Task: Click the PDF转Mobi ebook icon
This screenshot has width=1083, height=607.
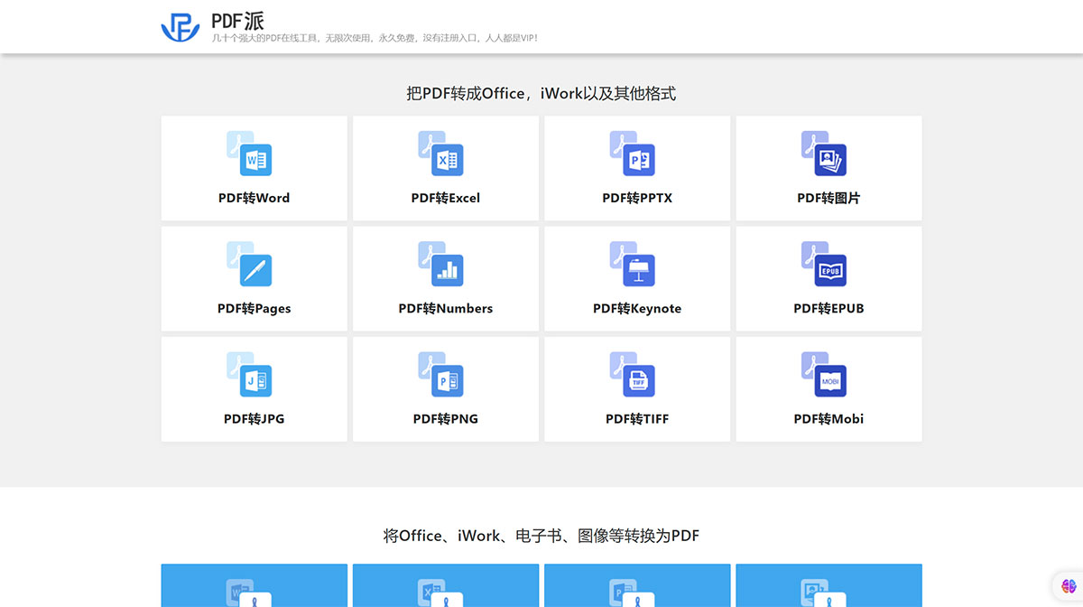Action: [x=828, y=379]
